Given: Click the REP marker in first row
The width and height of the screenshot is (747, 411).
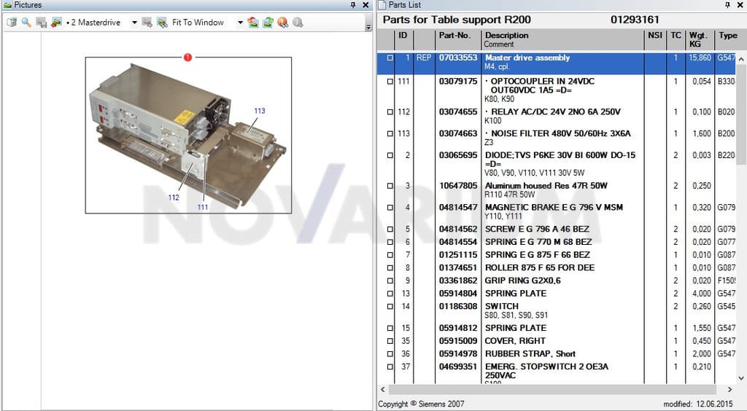Looking at the screenshot, I should [424, 58].
